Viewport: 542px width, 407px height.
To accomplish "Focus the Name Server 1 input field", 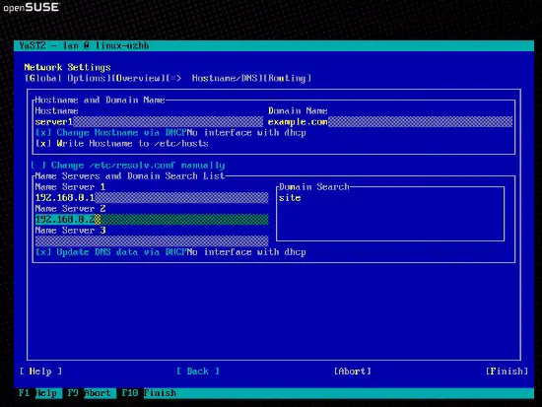I will pos(152,198).
